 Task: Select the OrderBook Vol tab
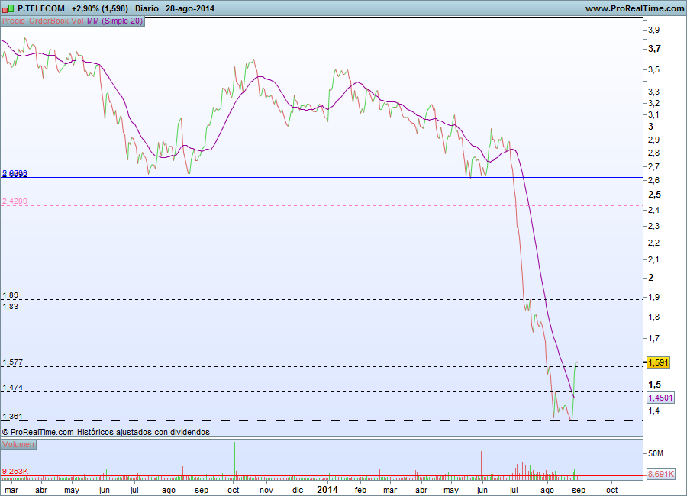tap(56, 21)
